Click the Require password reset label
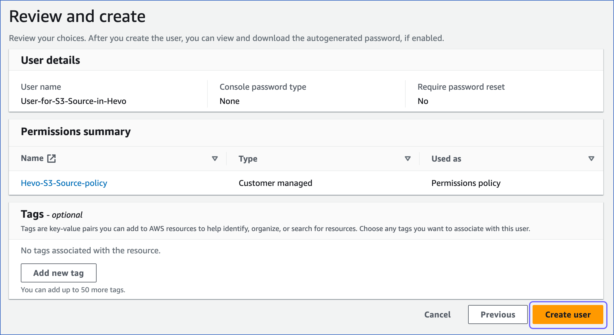This screenshot has height=335, width=614. [461, 87]
